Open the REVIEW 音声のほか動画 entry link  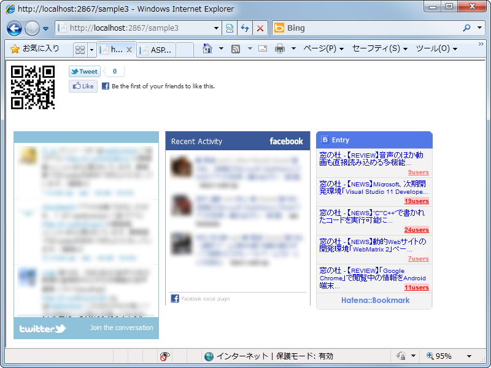click(371, 159)
